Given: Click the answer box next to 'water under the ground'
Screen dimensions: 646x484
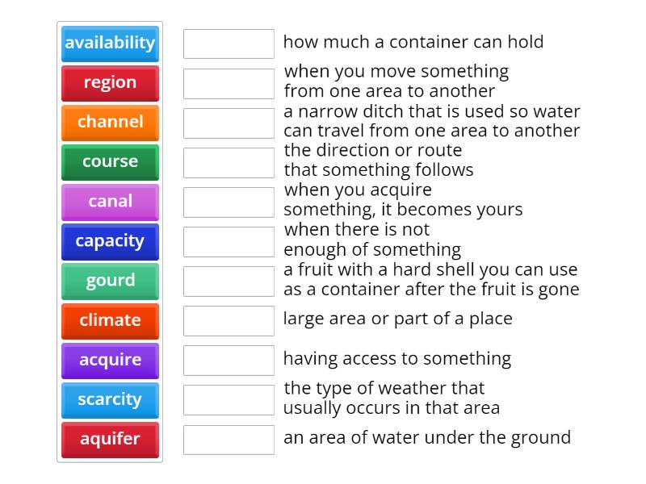Looking at the screenshot, I should 229,440.
